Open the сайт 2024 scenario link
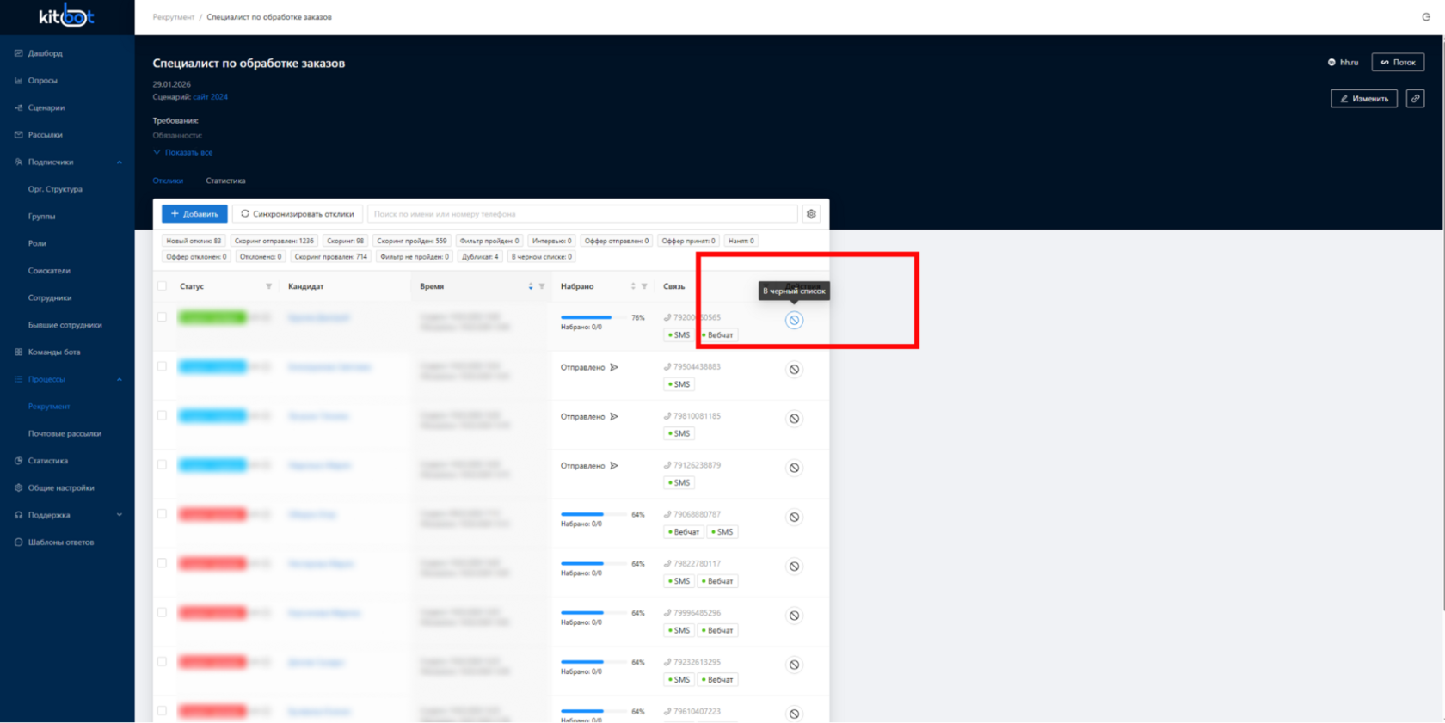 coord(211,97)
